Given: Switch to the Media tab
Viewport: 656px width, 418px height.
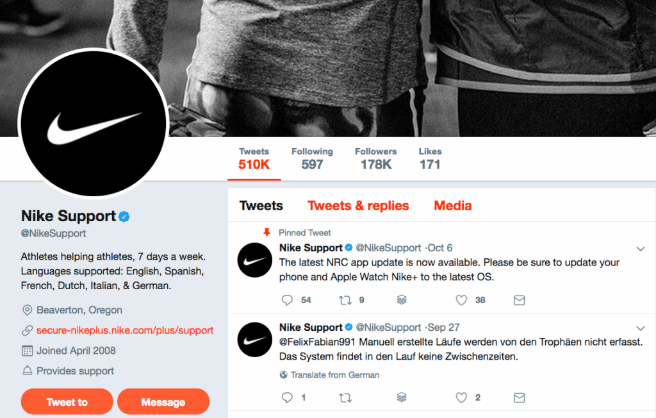Looking at the screenshot, I should click(x=452, y=205).
